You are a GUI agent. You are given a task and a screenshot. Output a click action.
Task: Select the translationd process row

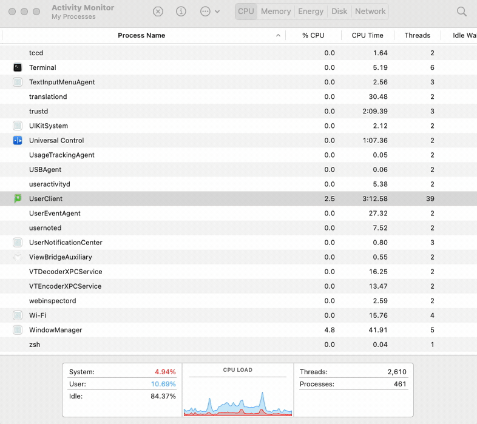[238, 96]
